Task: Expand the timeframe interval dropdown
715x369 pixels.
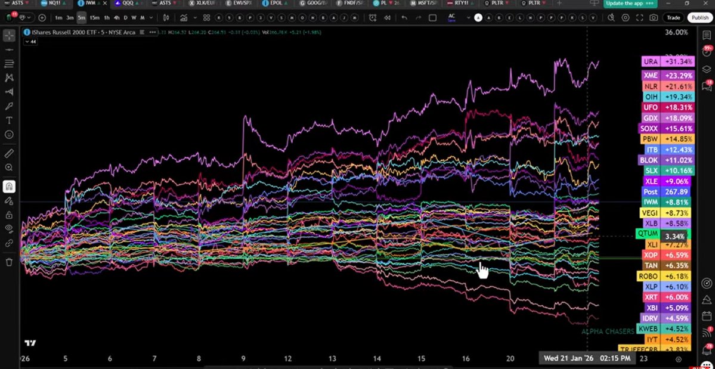Action: click(151, 18)
